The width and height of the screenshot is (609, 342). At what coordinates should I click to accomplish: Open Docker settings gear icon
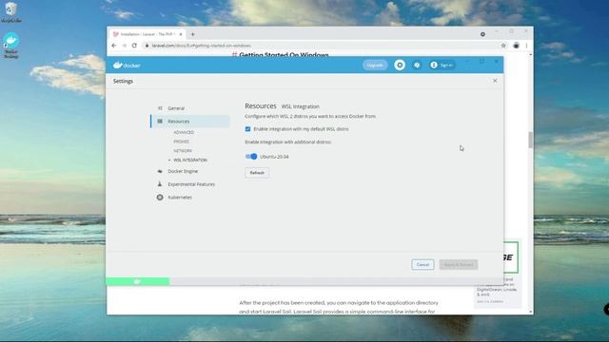[400, 66]
